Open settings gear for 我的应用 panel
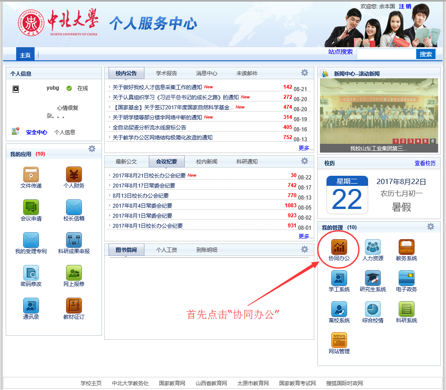 tap(92, 149)
